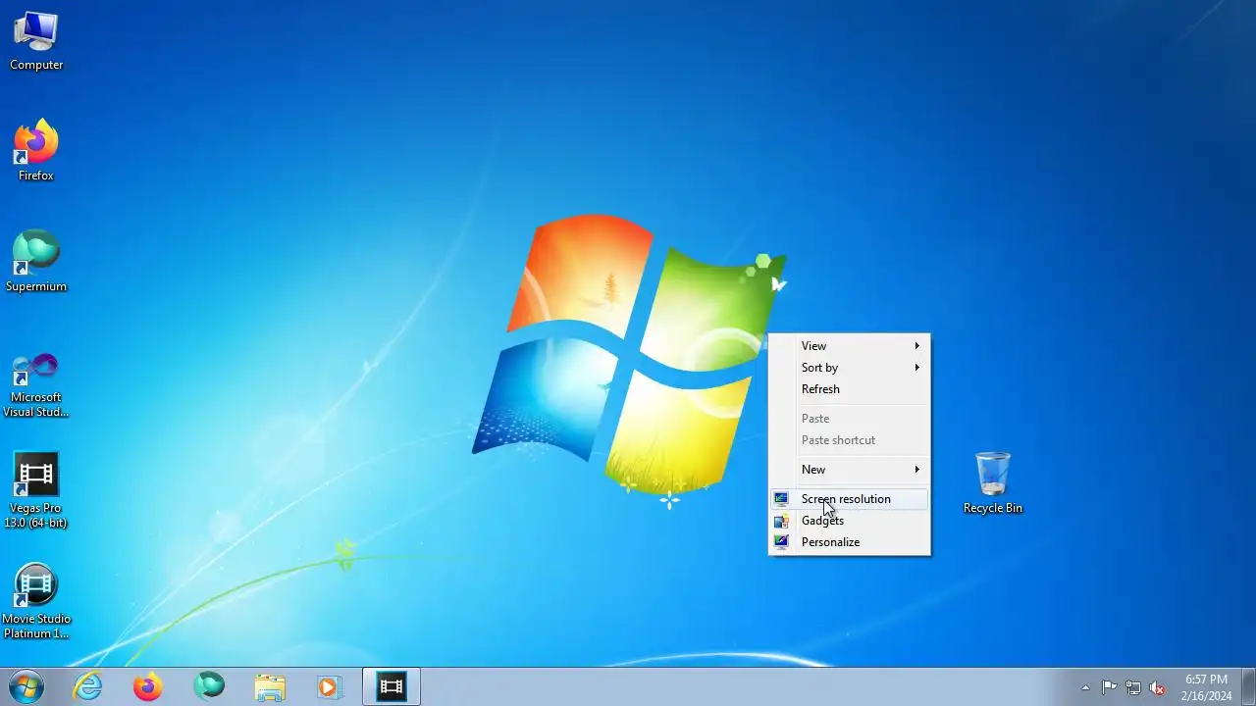Select the Vegas Pro 13.0 desktop shortcut

point(36,490)
